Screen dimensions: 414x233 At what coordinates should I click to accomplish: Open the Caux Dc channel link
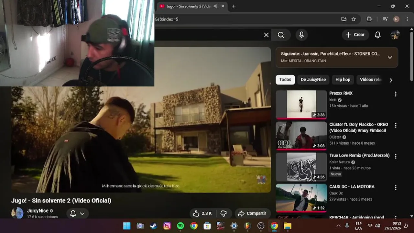pos(336,193)
